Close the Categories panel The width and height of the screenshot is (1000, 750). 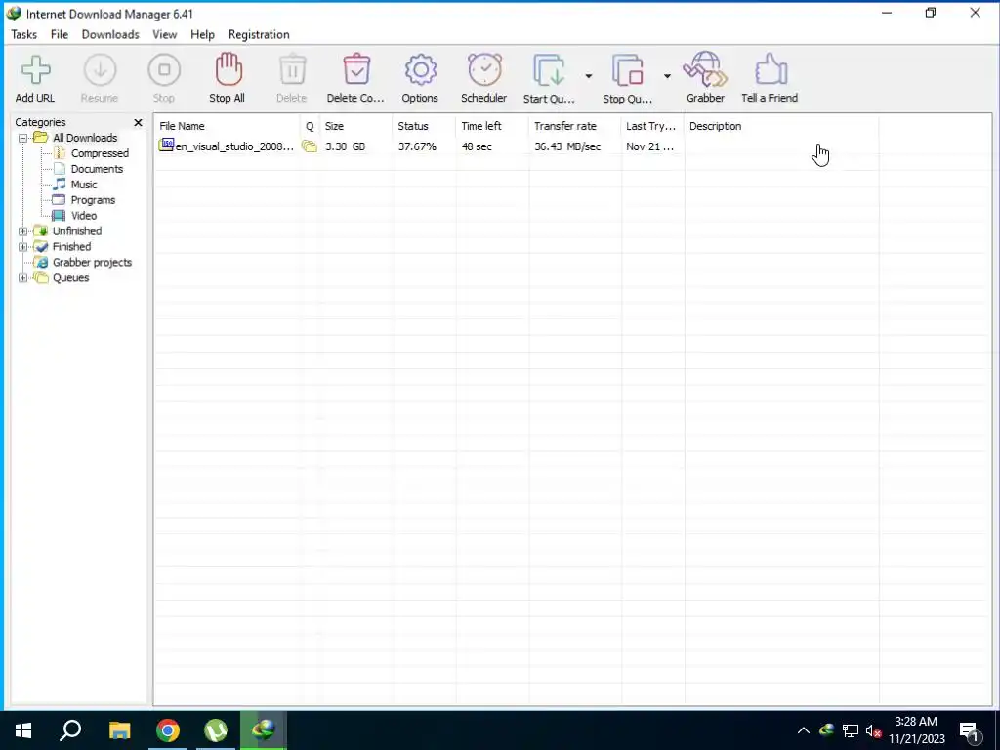coord(138,122)
